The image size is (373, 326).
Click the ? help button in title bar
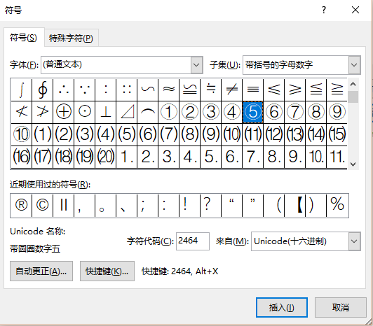[x=324, y=10]
